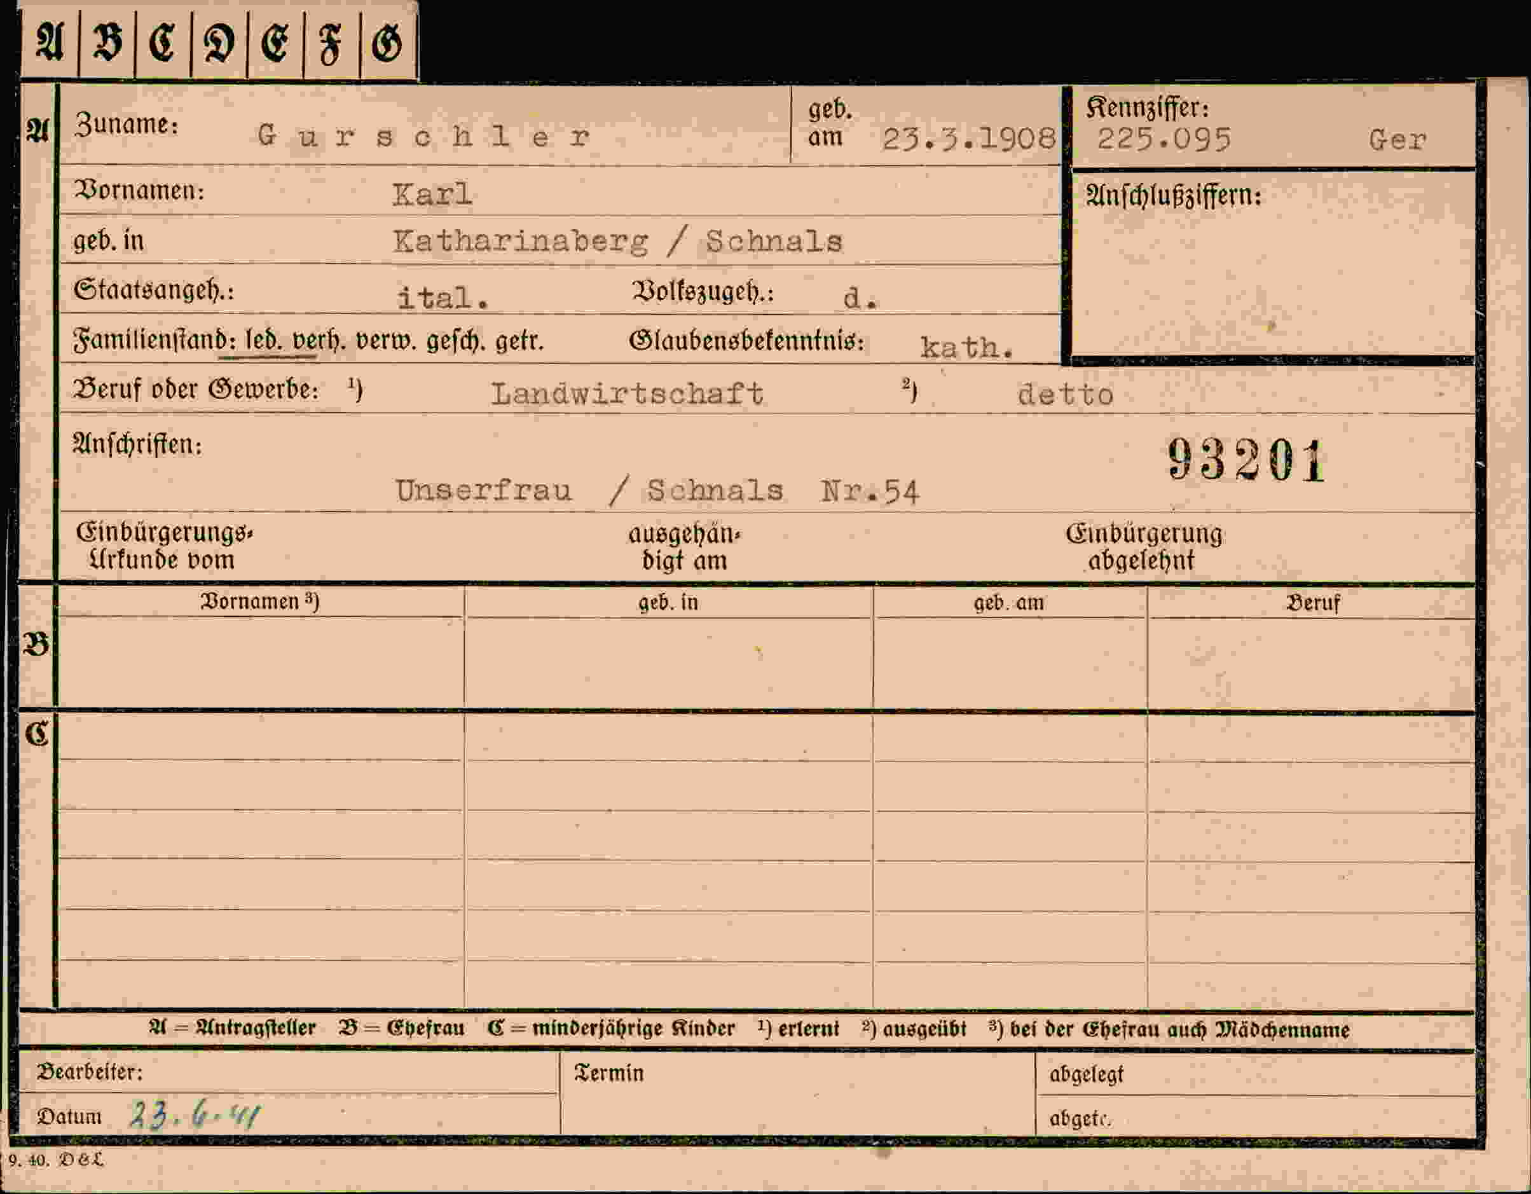
Task: Click the address 'Unserfrau / Schnals Nr.54'
Action: pos(657,491)
